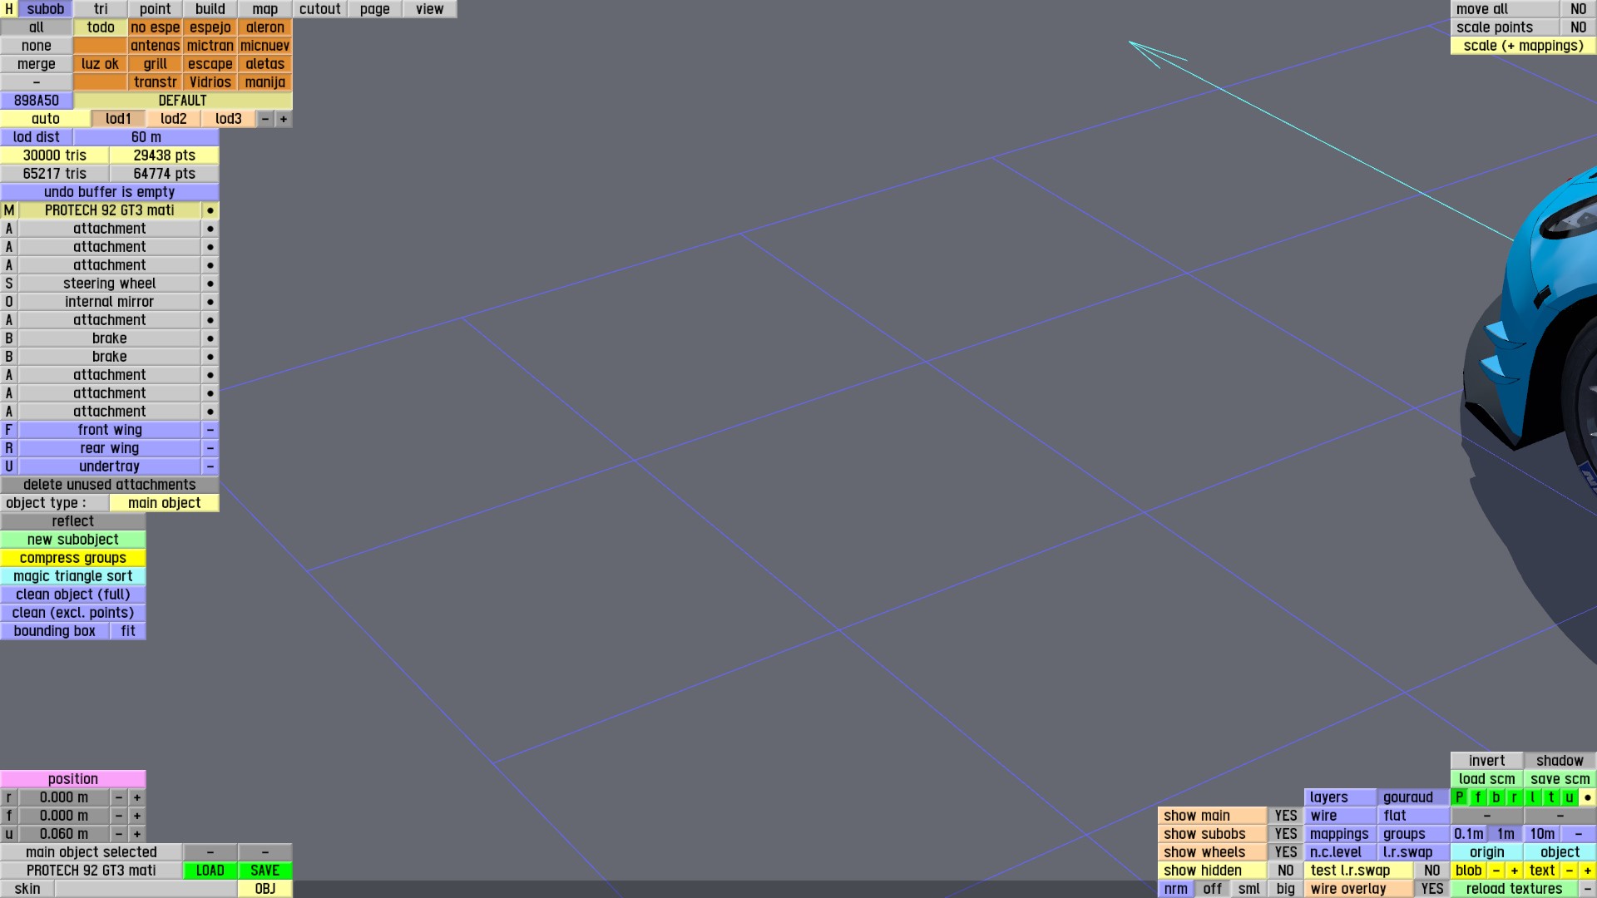Viewport: 1597px width, 898px height.
Task: Decrease text size with minus button
Action: [1569, 871]
